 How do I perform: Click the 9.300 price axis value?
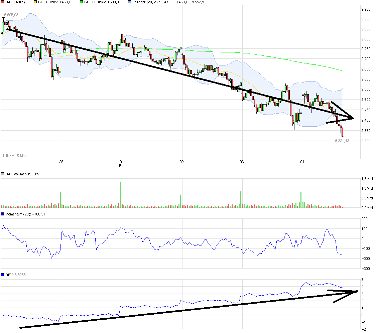(x=366, y=141)
